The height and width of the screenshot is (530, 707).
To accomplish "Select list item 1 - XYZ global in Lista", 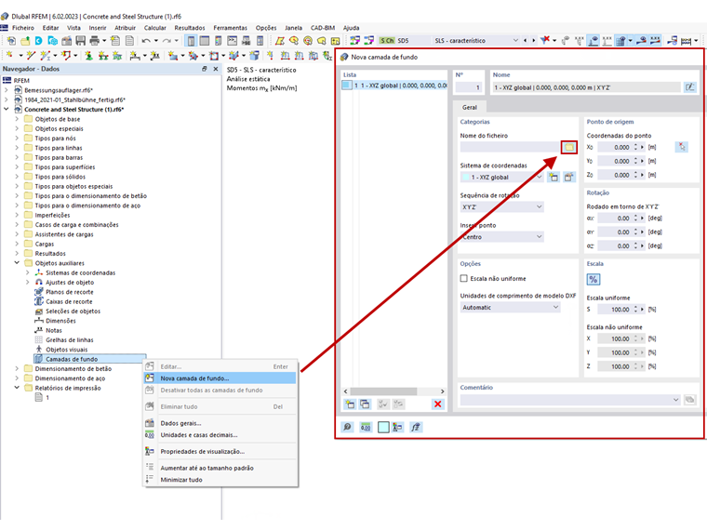I will 394,86.
